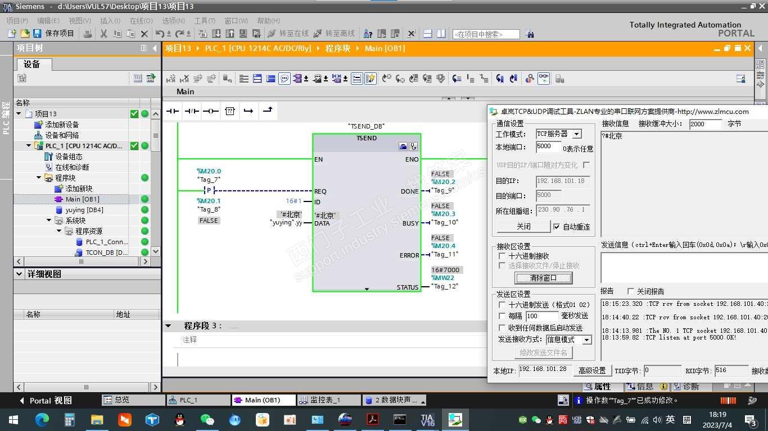Insert a normally closed contact
This screenshot has width=768, height=431.
click(192, 111)
